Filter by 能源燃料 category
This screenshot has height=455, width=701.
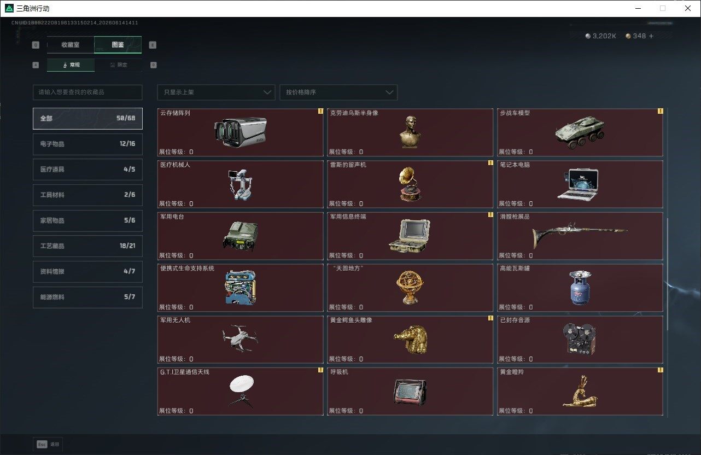coord(87,297)
